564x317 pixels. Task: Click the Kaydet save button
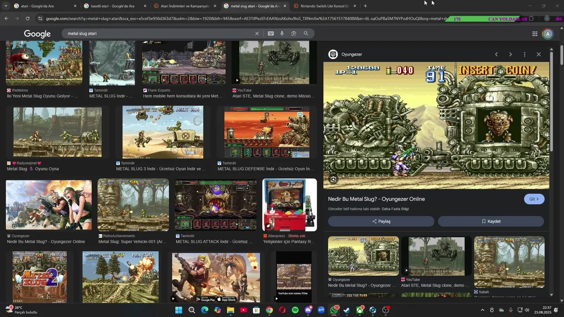(x=491, y=221)
